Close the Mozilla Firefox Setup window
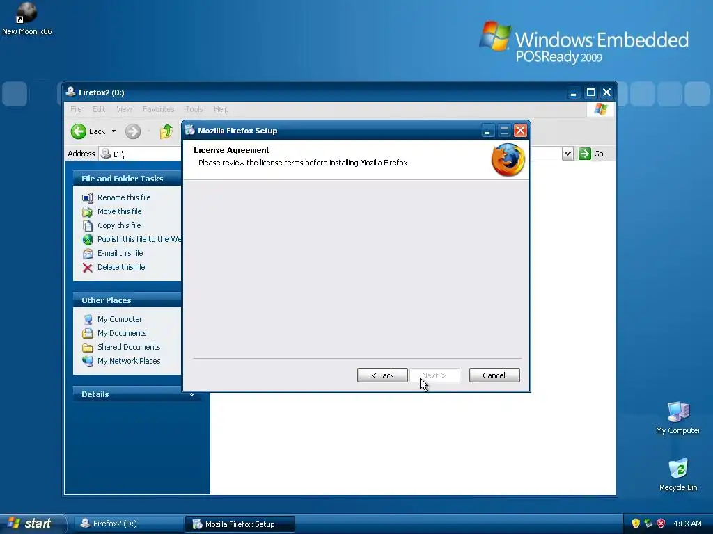 click(x=520, y=131)
